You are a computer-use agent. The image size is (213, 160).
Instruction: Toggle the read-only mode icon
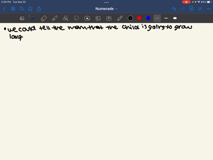(x=22, y=18)
